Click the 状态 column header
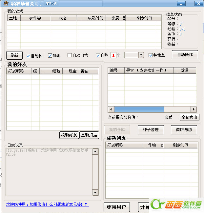 point(63,18)
